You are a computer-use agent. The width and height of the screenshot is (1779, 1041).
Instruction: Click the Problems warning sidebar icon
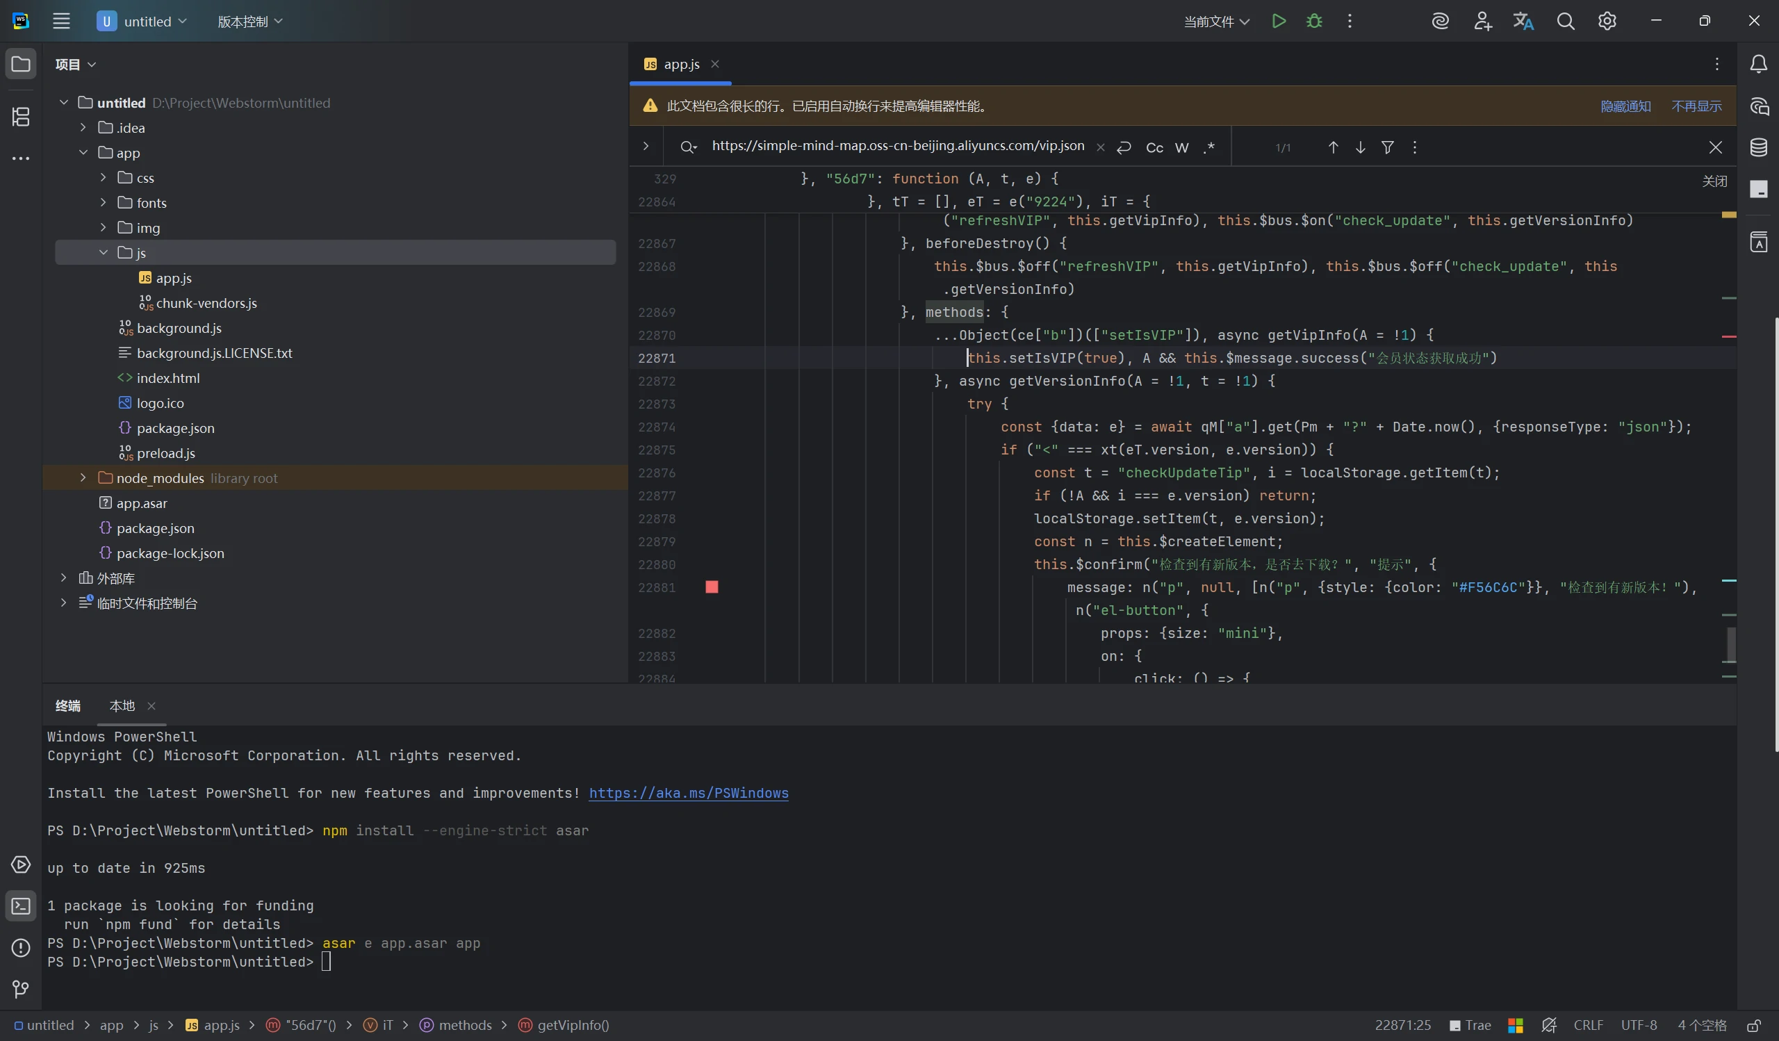(20, 948)
